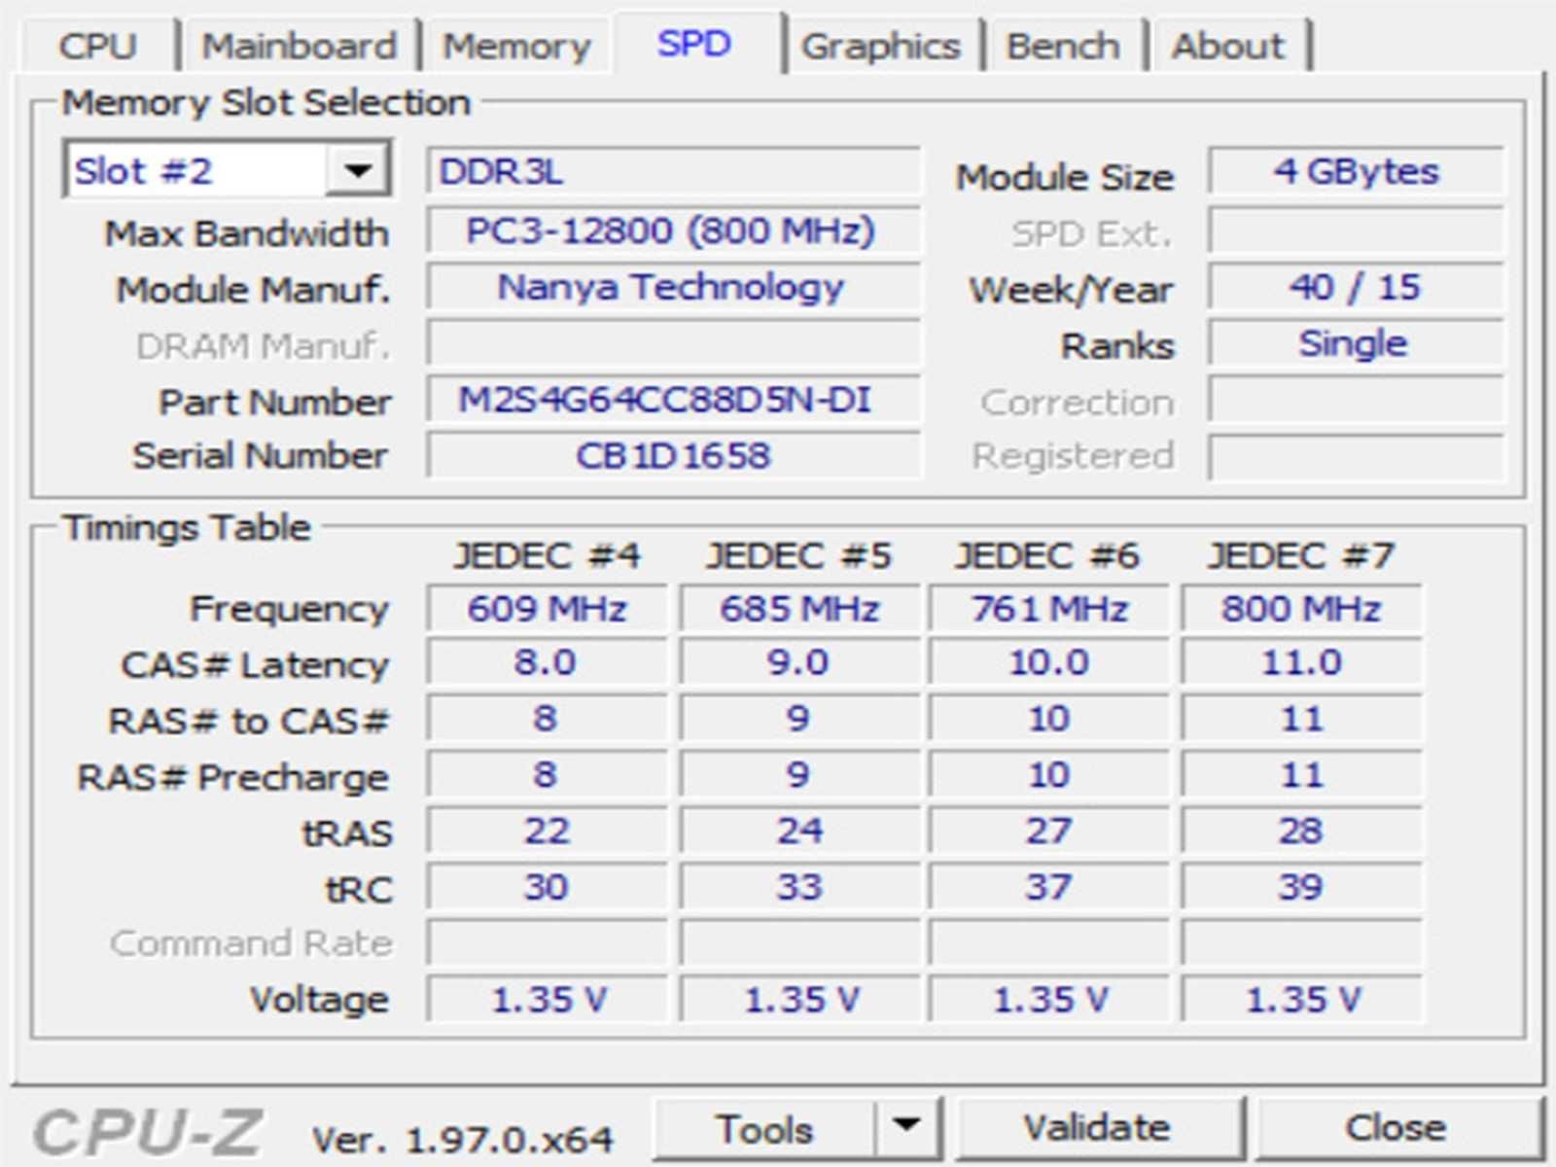The width and height of the screenshot is (1556, 1167).
Task: Click the JEDEC #6 RAS# to CAS# value 10
Action: 1049,720
